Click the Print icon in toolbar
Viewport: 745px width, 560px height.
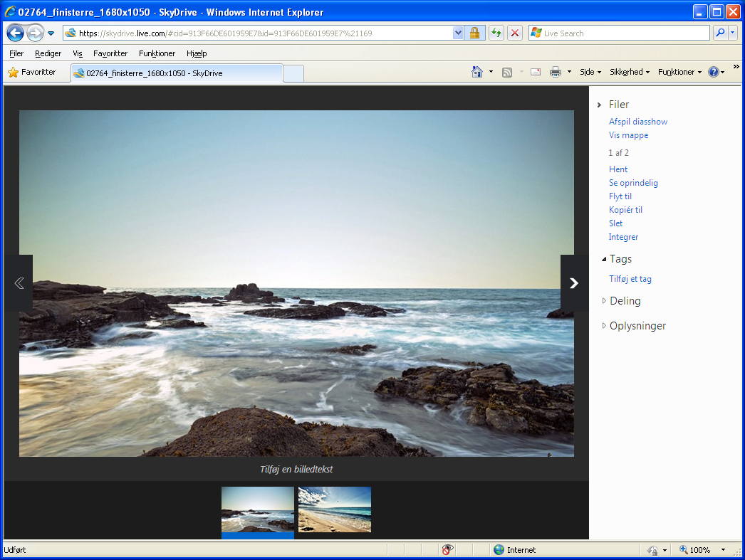[x=556, y=72]
